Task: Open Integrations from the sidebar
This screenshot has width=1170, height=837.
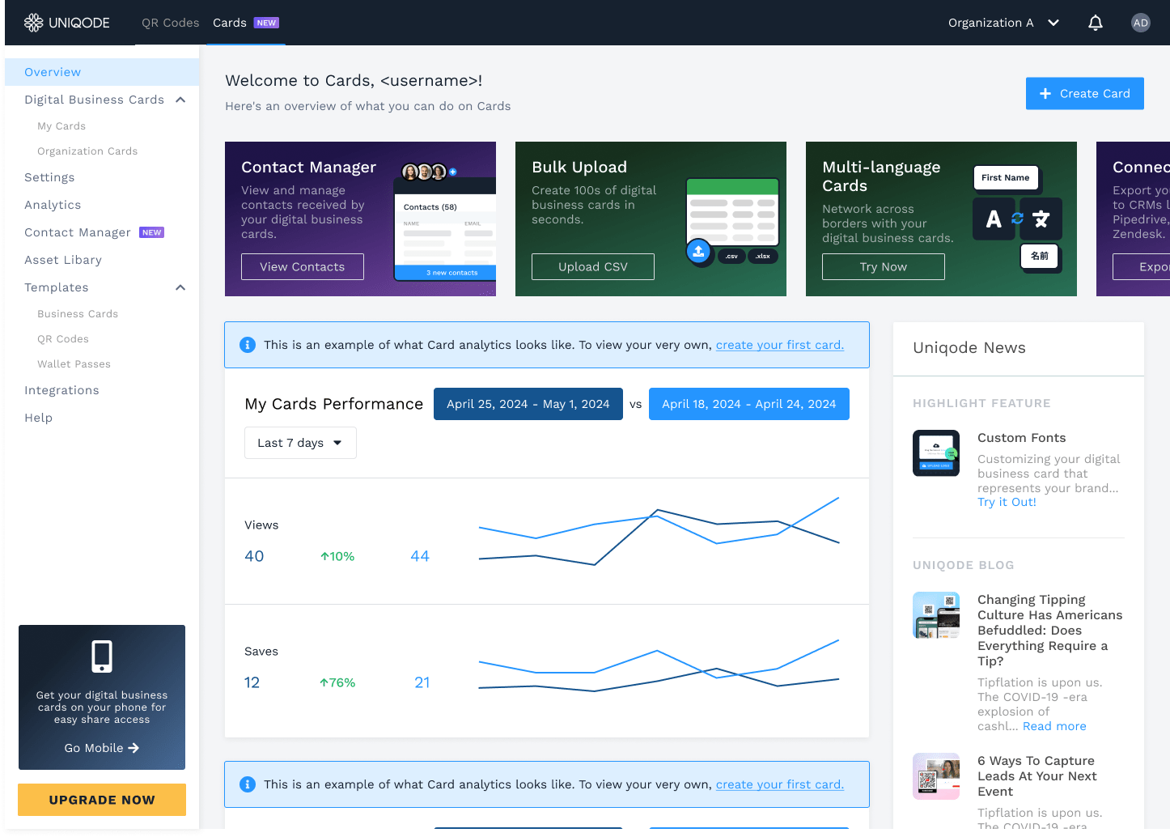Action: (x=61, y=389)
